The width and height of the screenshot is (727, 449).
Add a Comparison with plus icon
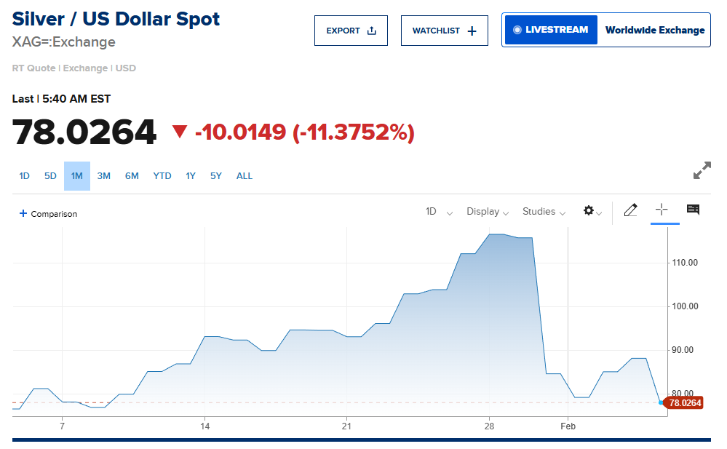click(x=23, y=214)
